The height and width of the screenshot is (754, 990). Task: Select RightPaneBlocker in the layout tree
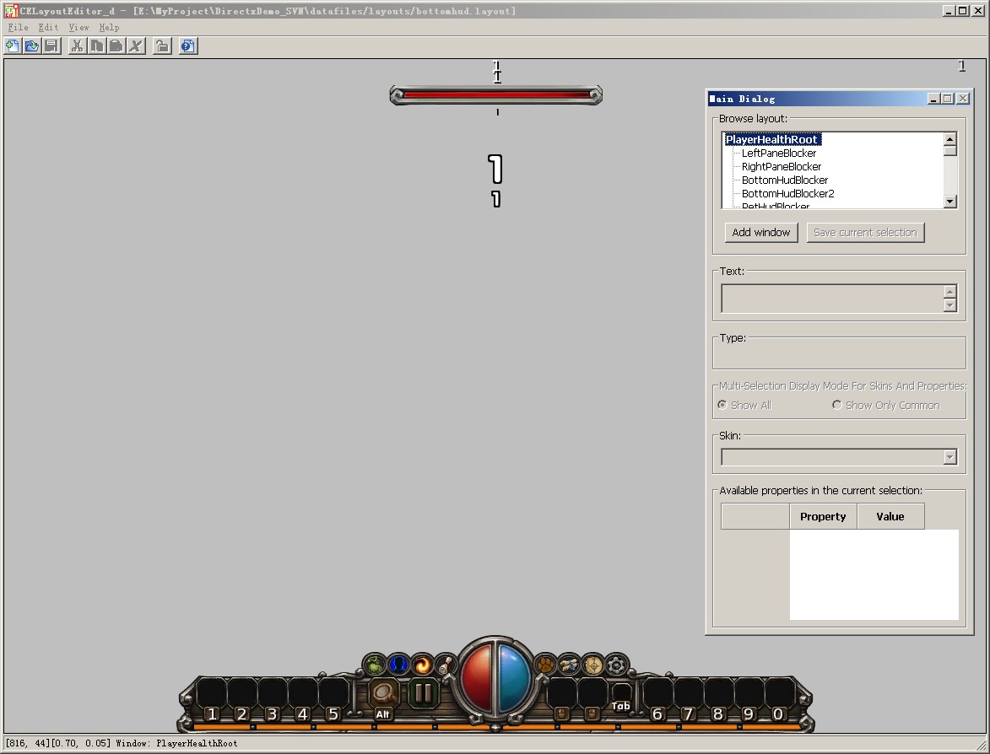click(781, 167)
